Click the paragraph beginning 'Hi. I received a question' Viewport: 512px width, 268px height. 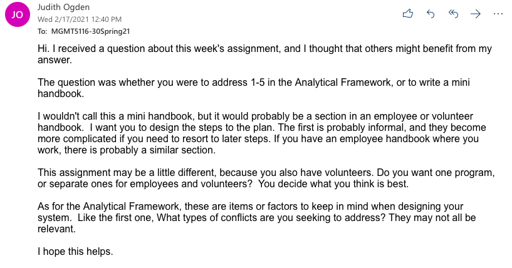264,54
